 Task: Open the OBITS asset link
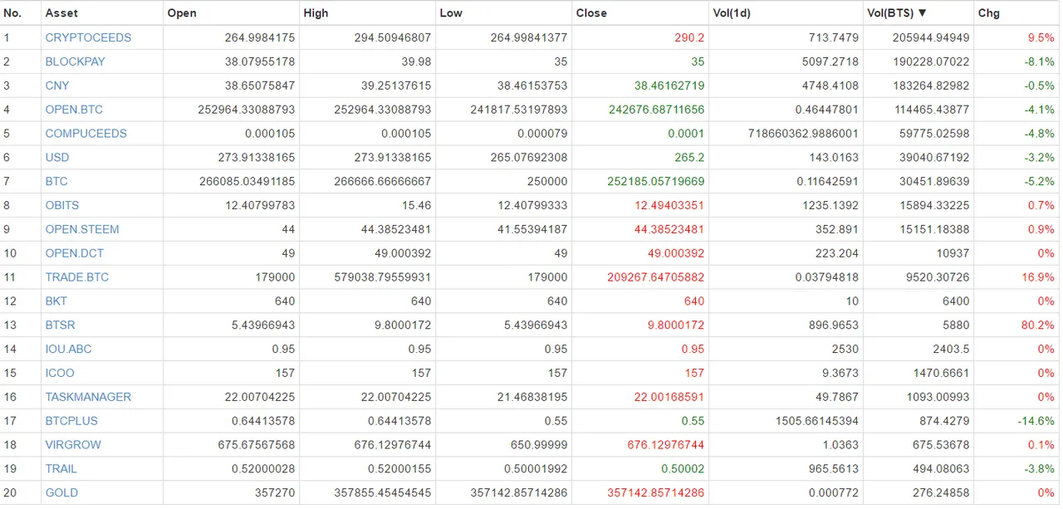(62, 205)
